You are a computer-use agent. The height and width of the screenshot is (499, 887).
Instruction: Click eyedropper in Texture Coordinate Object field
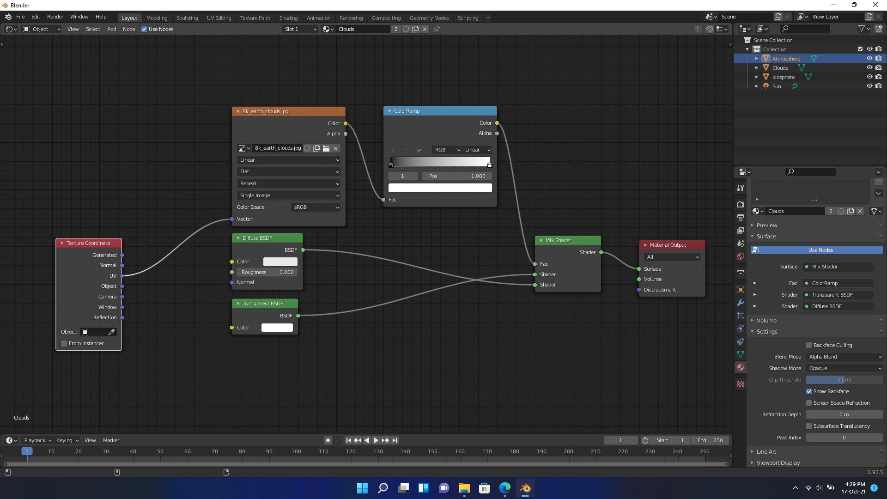coord(111,332)
